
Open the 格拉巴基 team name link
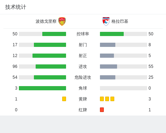coord(120,21)
